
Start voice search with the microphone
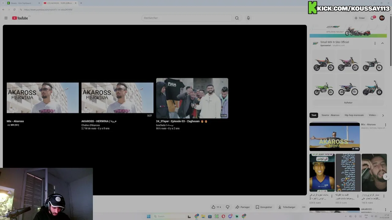click(248, 18)
